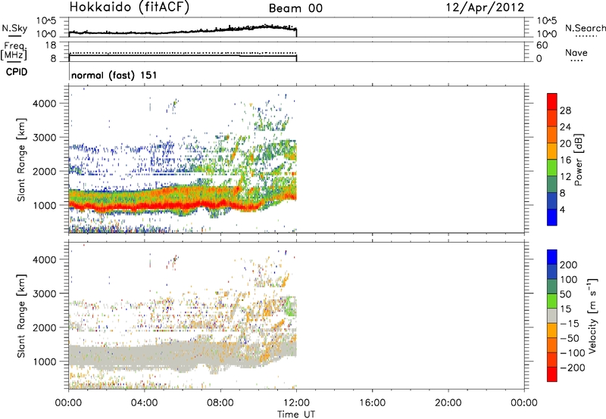This screenshot has height=419, width=606.
Task: Click the 'Freq. [MHz]' axis label
Action: pos(14,51)
